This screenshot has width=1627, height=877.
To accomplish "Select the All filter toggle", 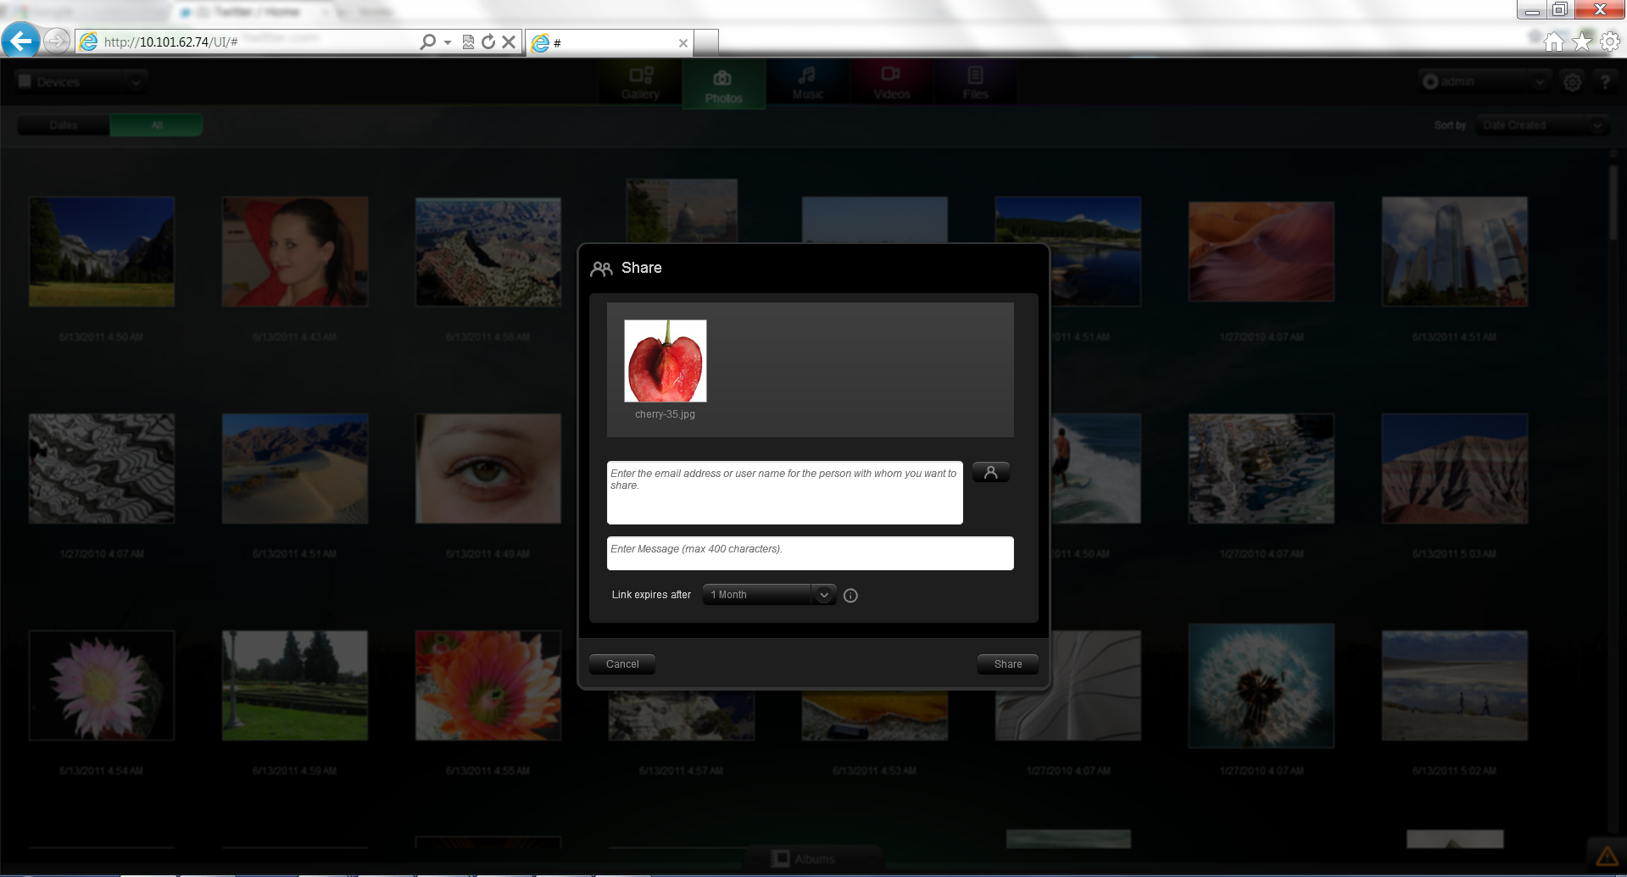I will pos(156,125).
